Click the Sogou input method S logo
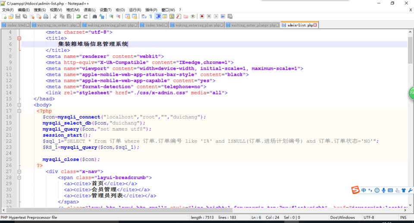Screen dimensions: 414x223 (x=355, y=190)
